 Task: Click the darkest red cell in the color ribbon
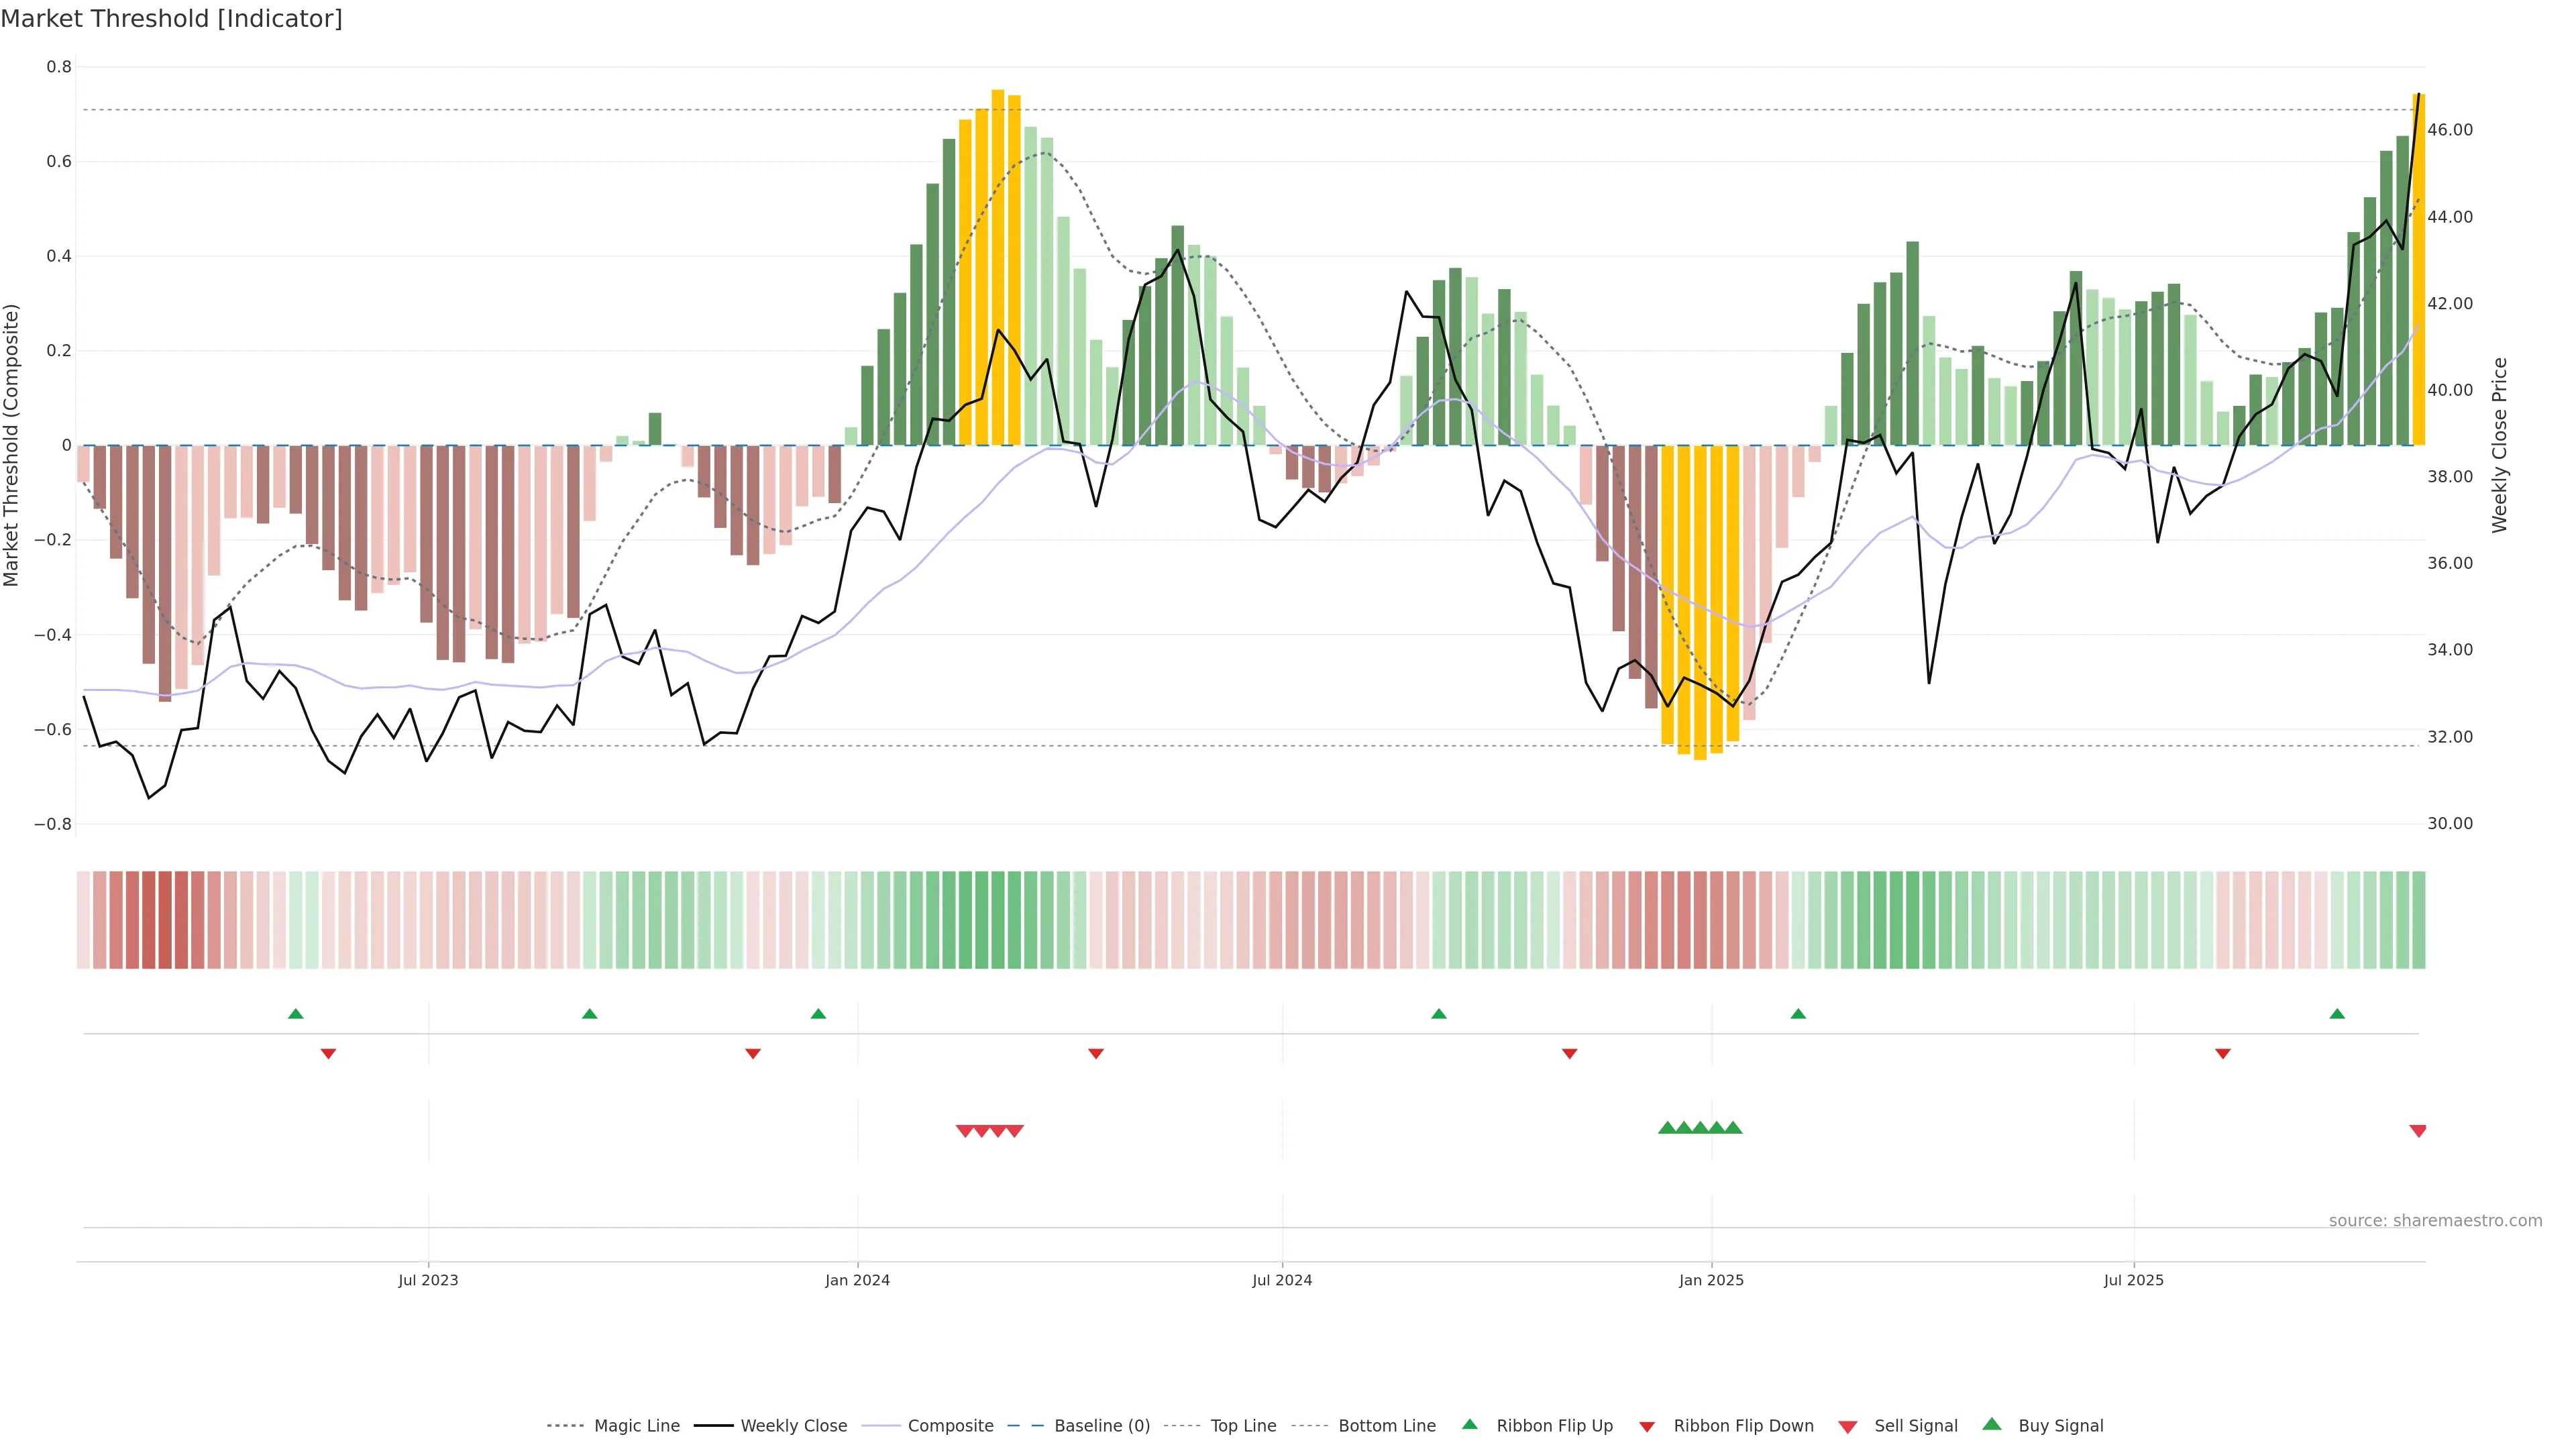click(x=165, y=920)
